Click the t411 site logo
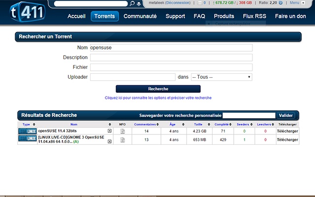315x197 pixels. [28, 12]
